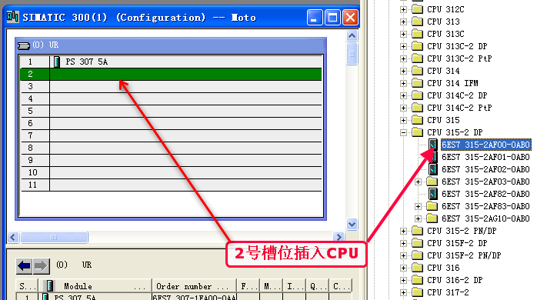Click the 6ES7 307-1EA00-0AA order number cell
The height and width of the screenshot is (300, 547).
[x=194, y=297]
